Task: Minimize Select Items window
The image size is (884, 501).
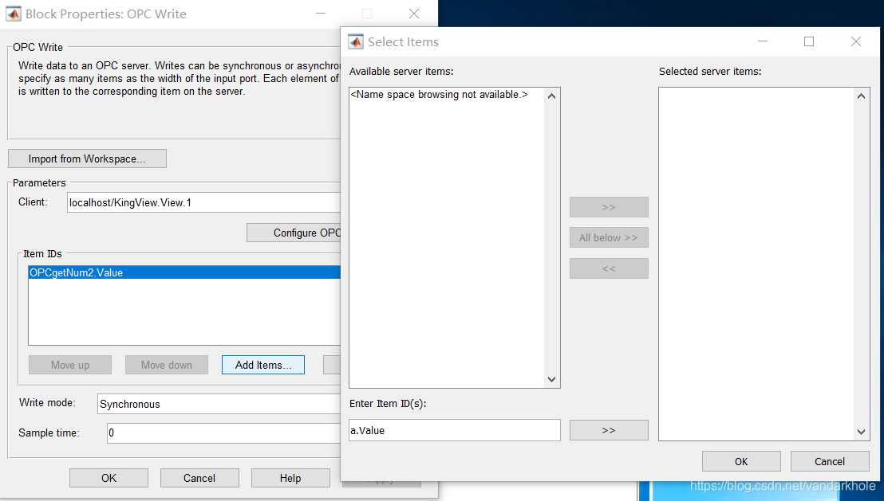Action: point(763,41)
